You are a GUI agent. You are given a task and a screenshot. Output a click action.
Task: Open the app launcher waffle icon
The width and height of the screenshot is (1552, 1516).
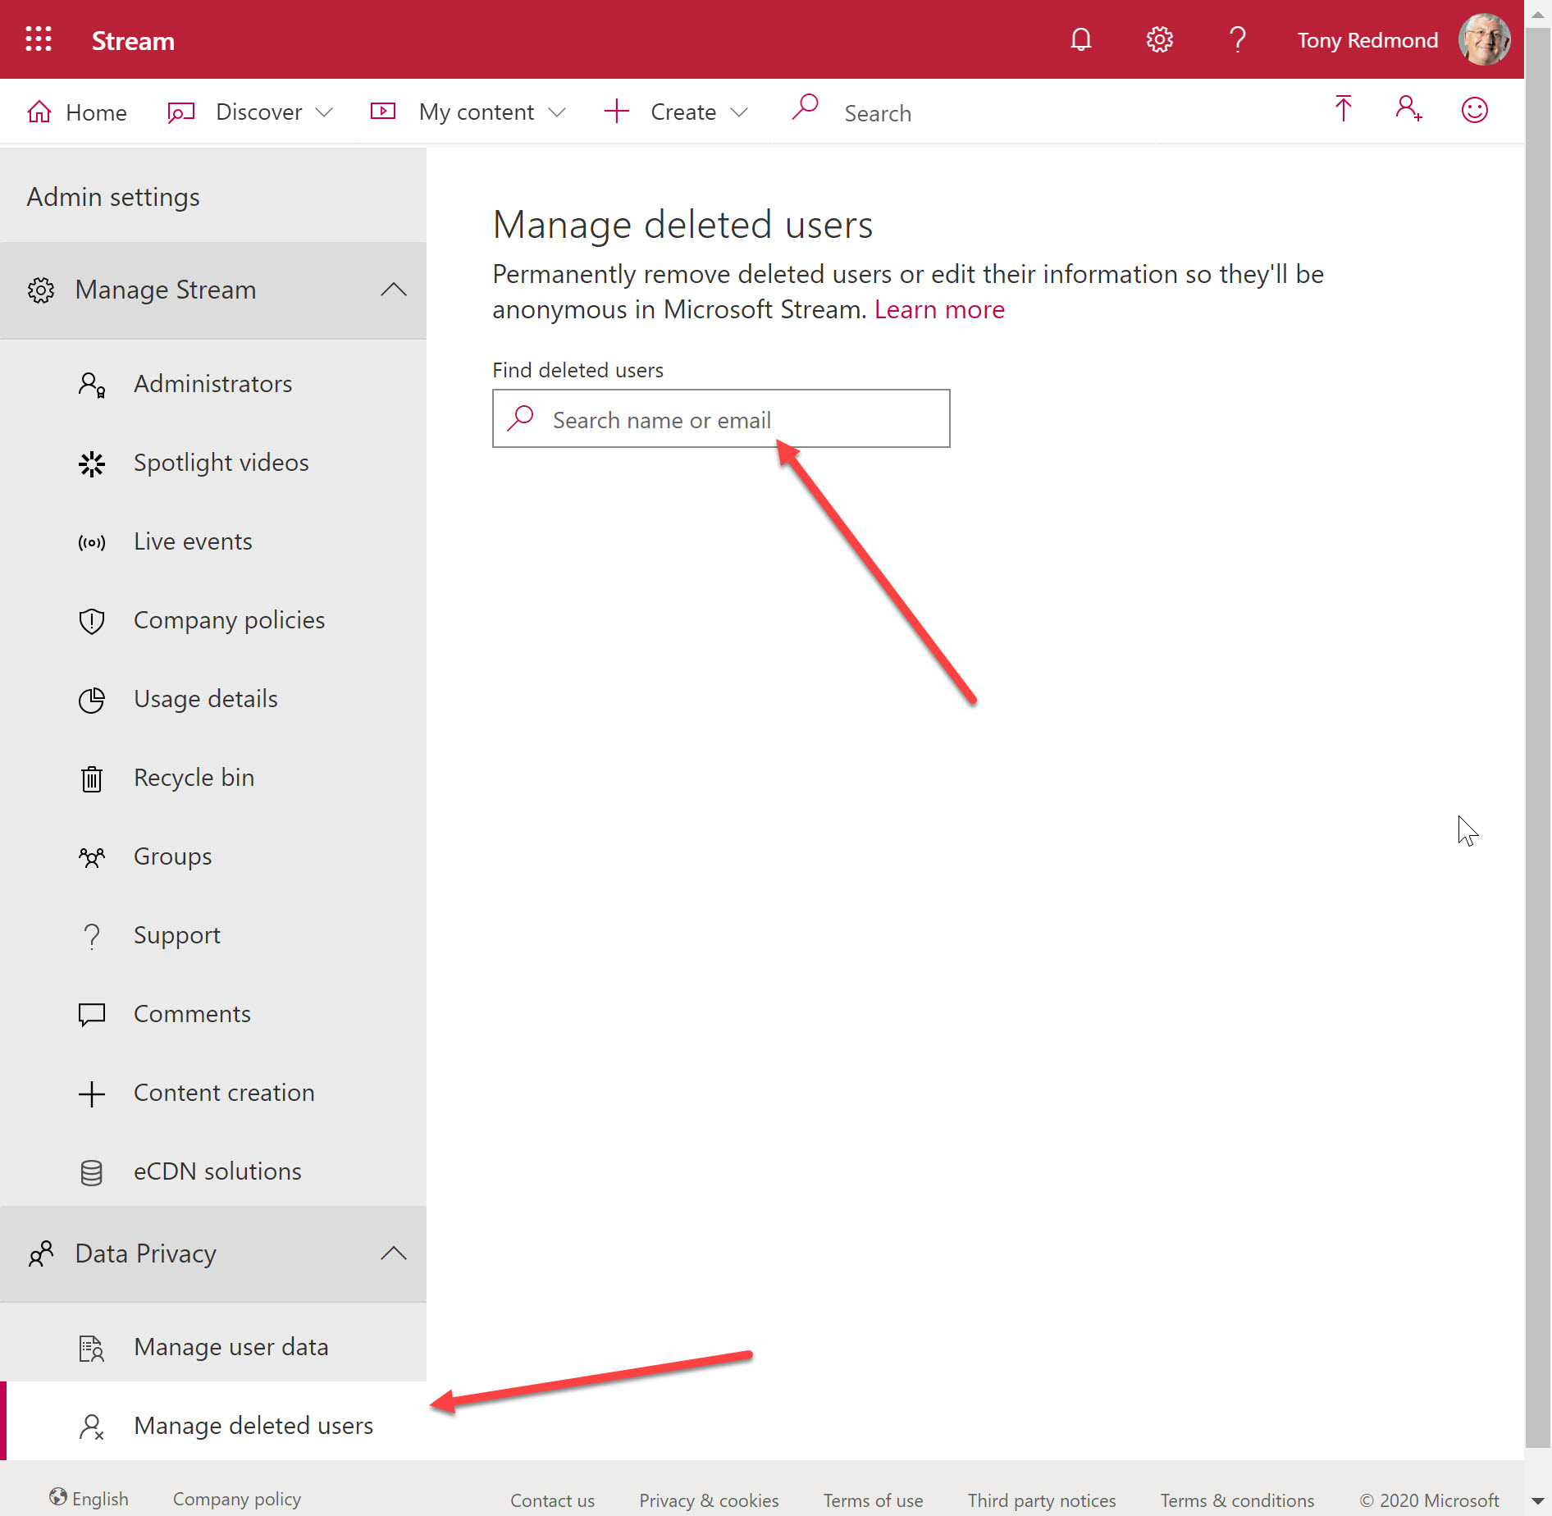[39, 39]
